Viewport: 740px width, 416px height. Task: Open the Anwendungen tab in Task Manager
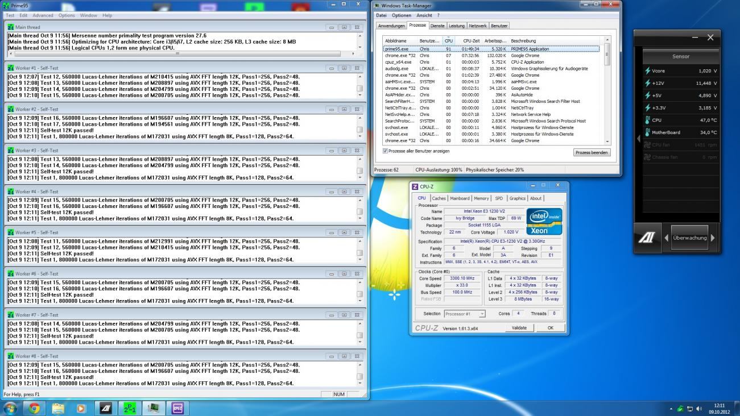pos(391,26)
